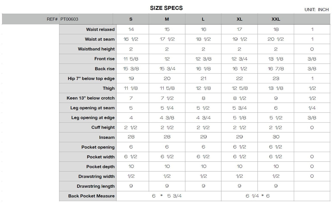Select the Inseam row label
The height and width of the screenshot is (204, 332).
click(x=107, y=137)
